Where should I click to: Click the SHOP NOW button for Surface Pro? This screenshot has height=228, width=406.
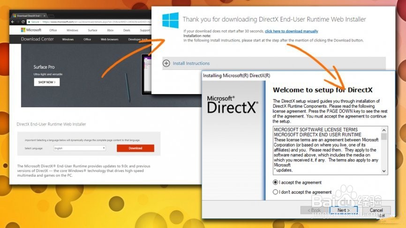[x=46, y=82]
